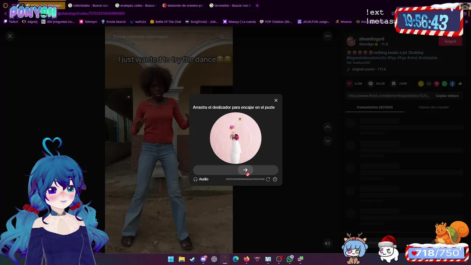Click Seguir to follow shemilogo0
This screenshot has height=265, width=471.
[x=450, y=41]
